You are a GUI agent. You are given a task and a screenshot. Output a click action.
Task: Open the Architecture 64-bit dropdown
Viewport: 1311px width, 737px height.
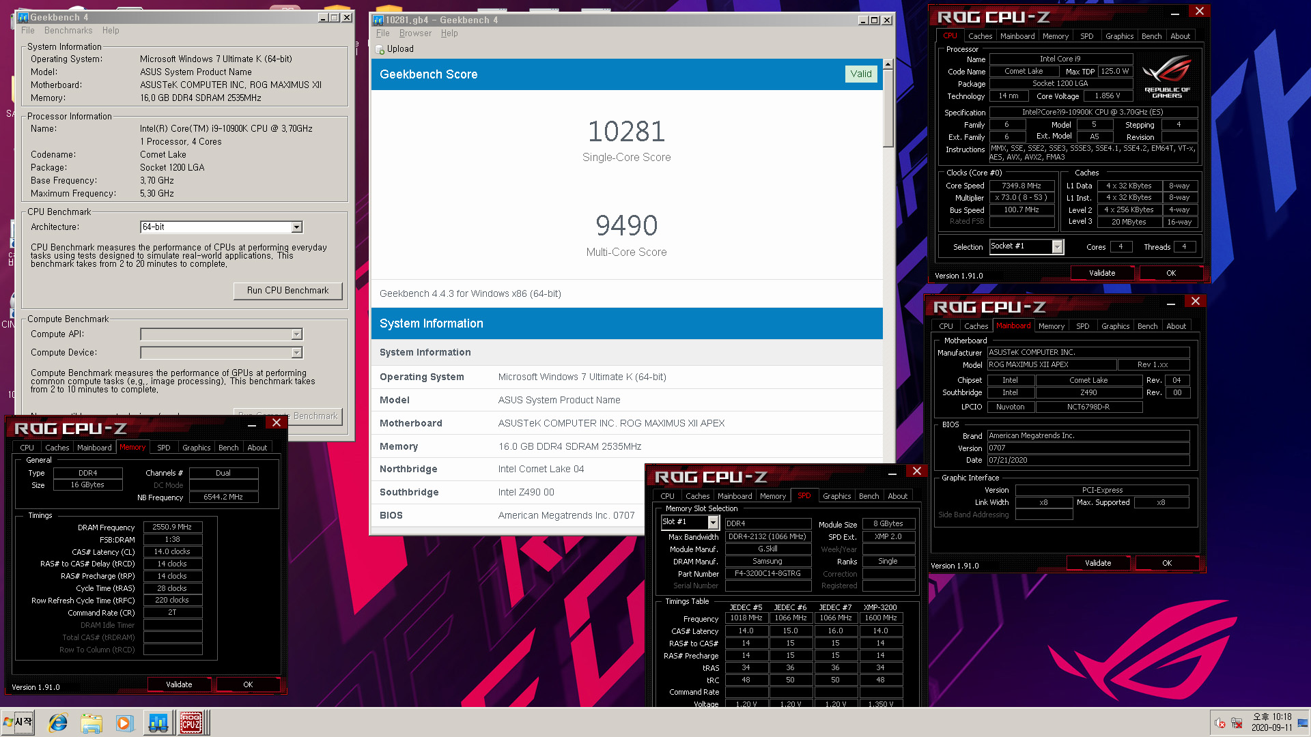pyautogui.click(x=296, y=227)
